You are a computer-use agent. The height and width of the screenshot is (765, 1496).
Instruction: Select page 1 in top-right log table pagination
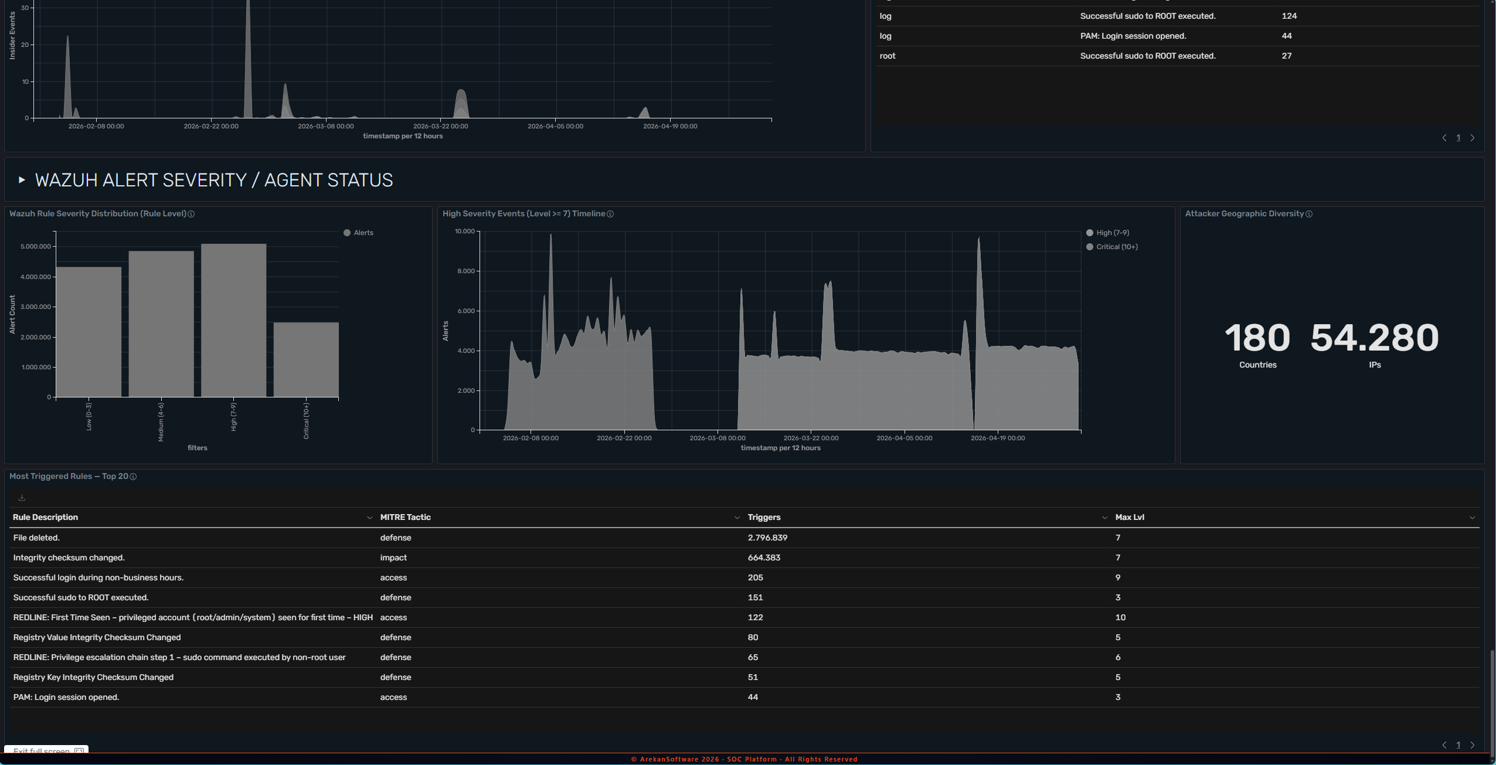(x=1458, y=138)
